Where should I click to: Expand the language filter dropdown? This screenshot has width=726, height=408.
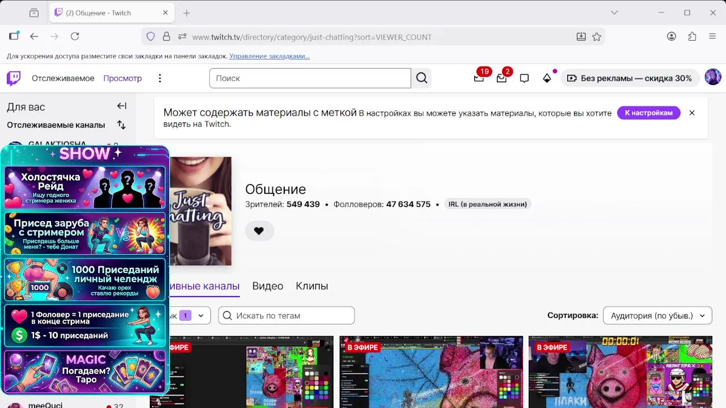190,316
